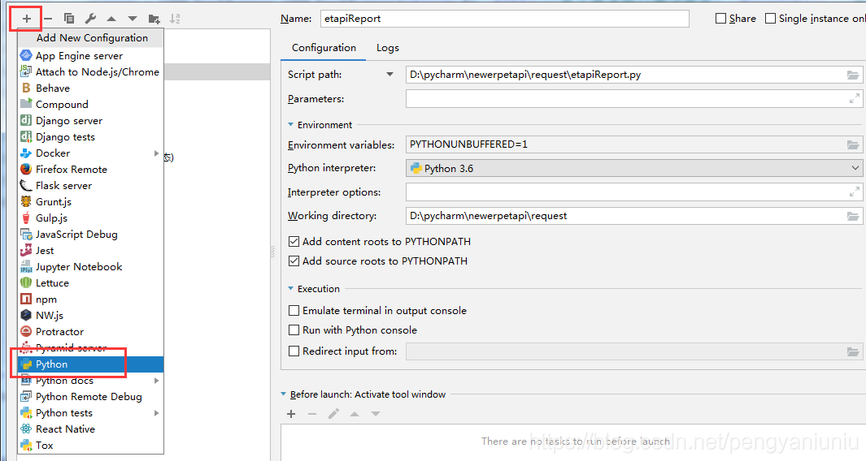Add a Before launch task plus icon
This screenshot has width=866, height=461.
291,414
